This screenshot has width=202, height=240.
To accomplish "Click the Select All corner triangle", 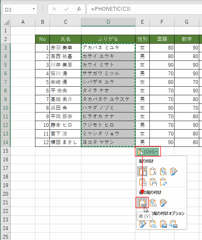I will [7, 22].
